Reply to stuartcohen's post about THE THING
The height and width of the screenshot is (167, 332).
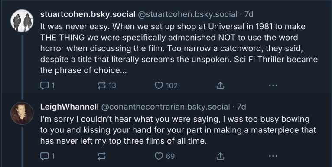tap(47, 85)
